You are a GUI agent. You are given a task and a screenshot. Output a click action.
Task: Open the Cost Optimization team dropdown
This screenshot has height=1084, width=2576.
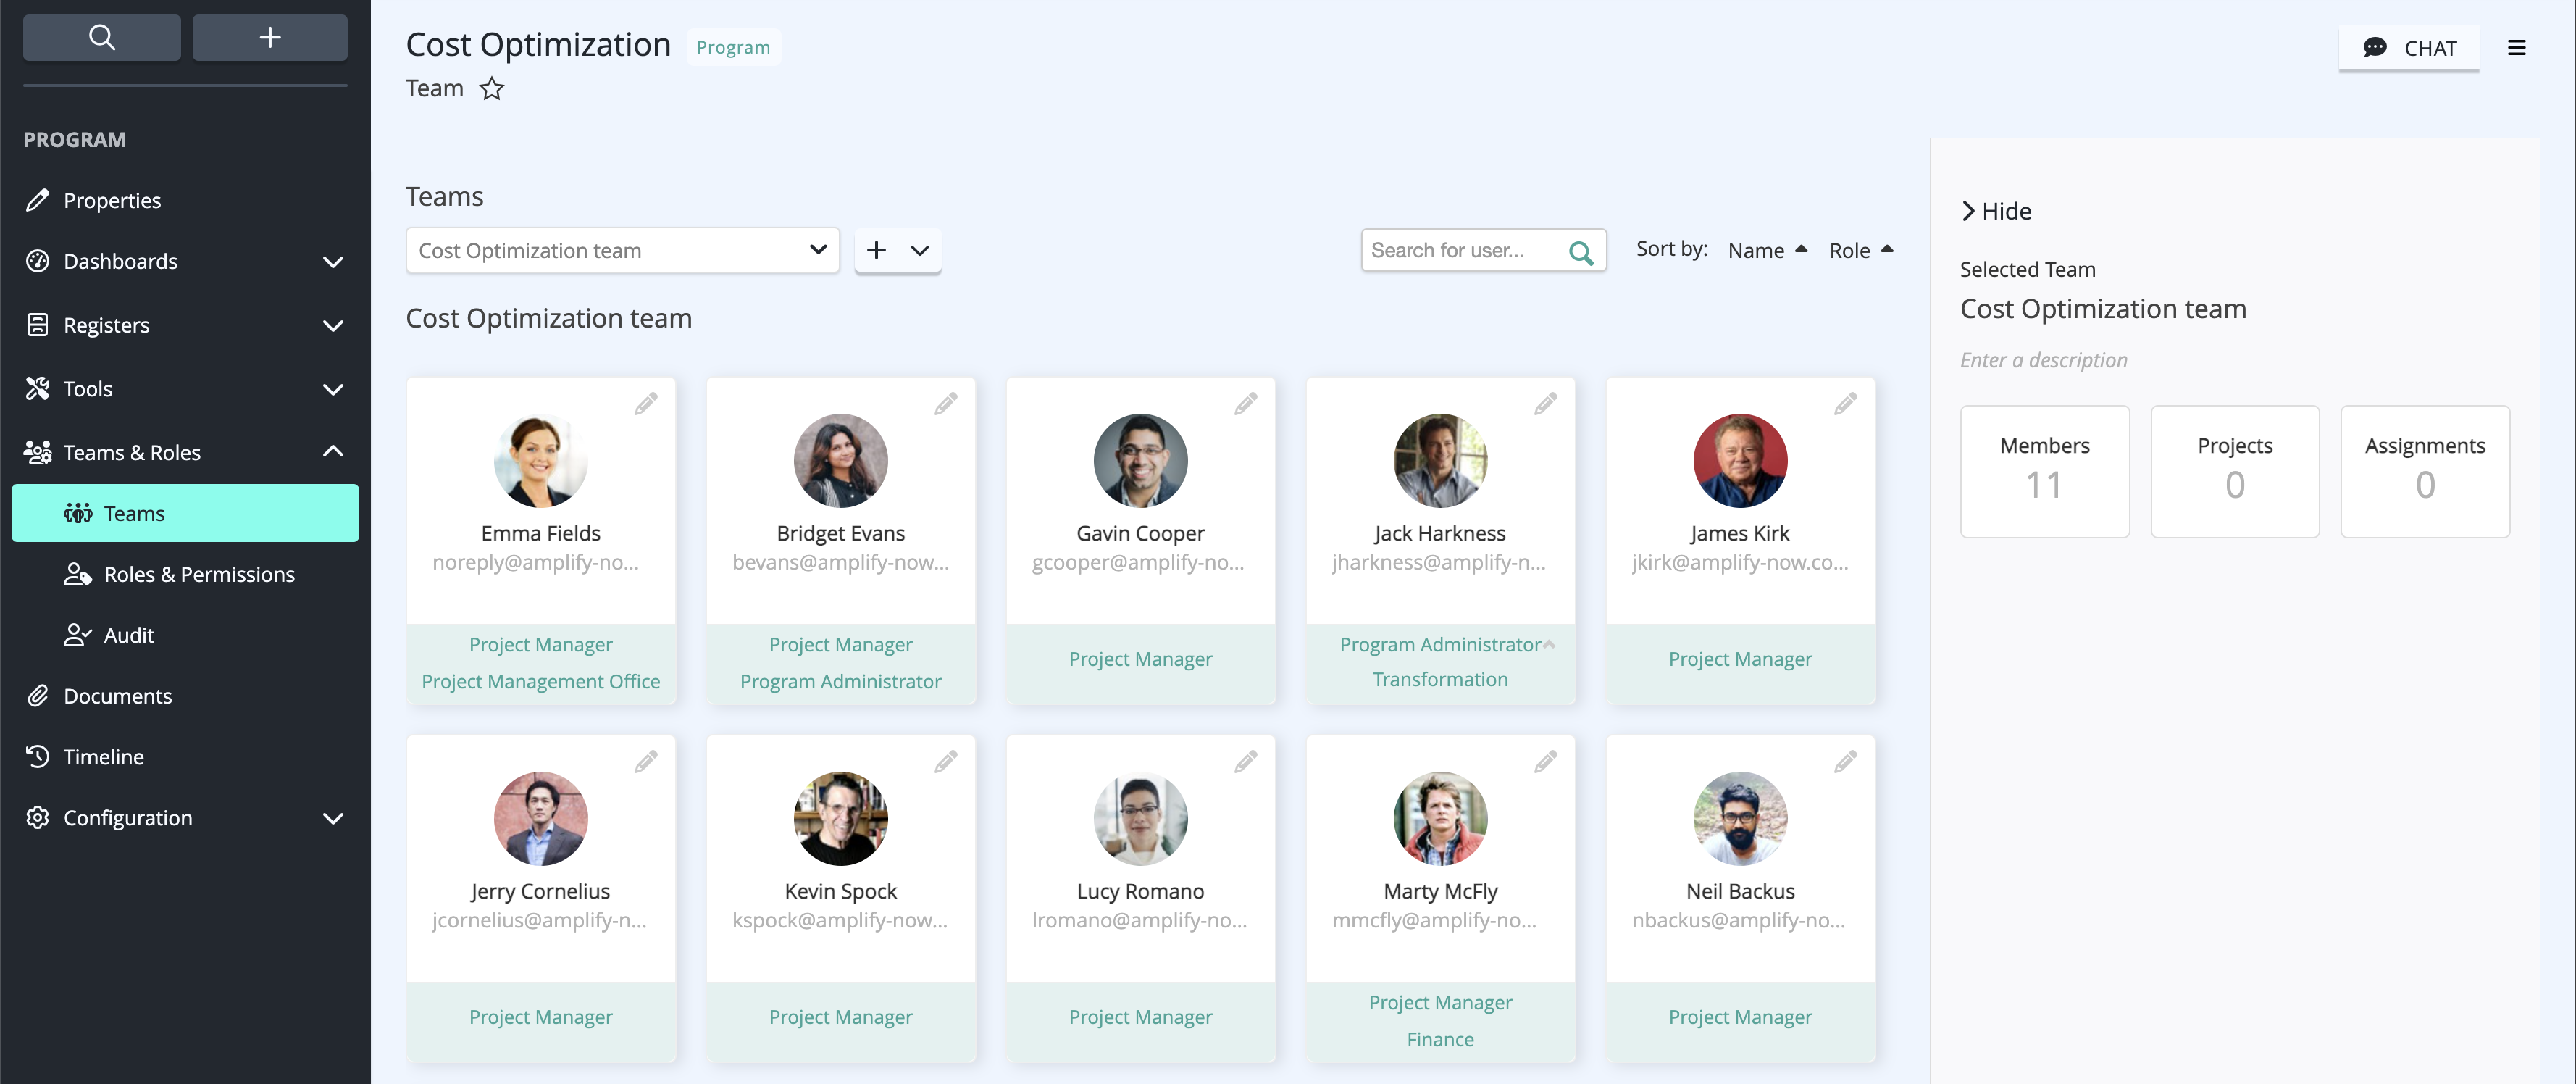pyautogui.click(x=622, y=250)
